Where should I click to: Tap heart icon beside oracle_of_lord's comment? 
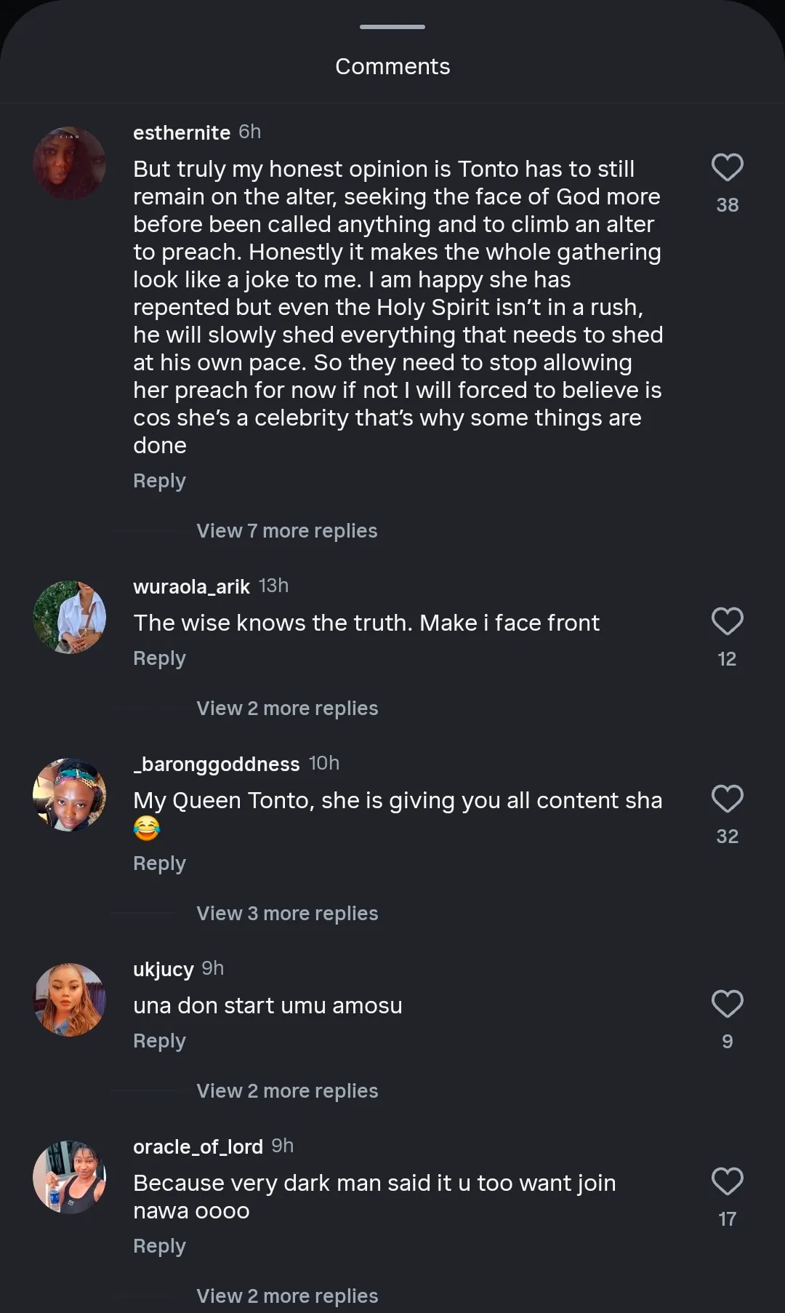pos(727,1182)
